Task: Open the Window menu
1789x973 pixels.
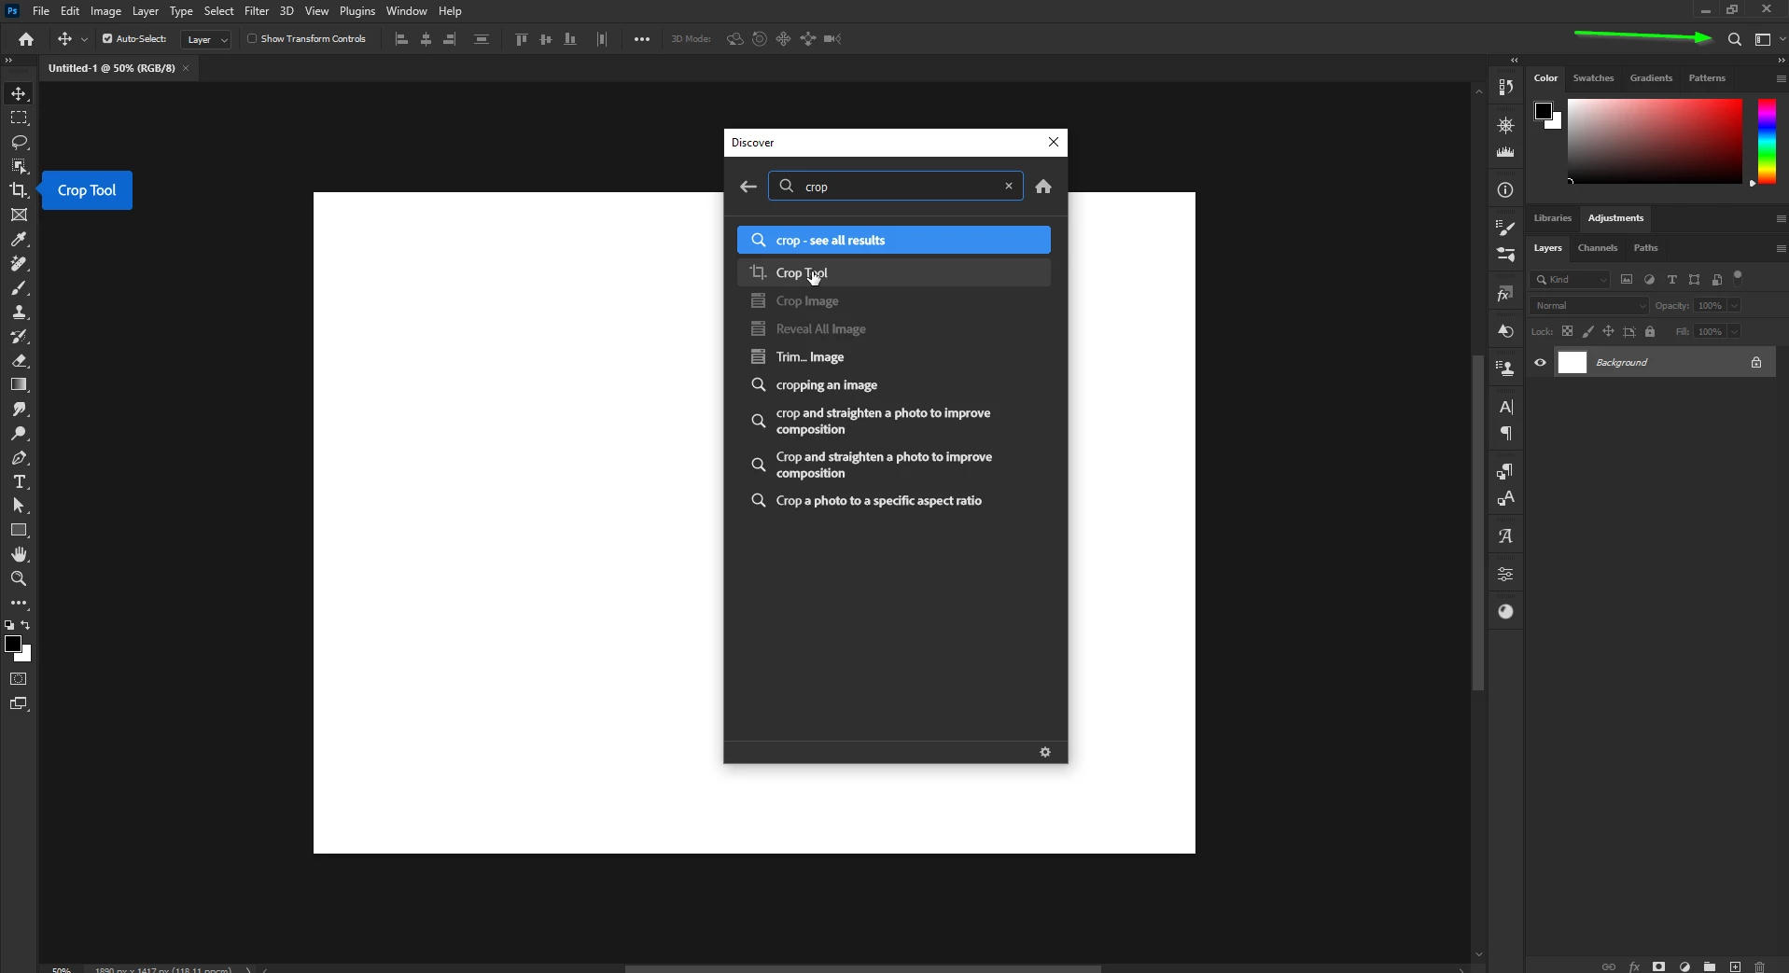Action: 406,11
